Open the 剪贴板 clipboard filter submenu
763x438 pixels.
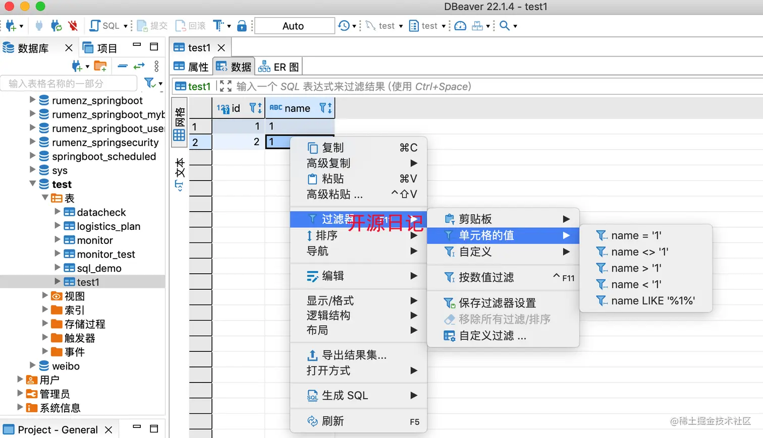pos(503,219)
